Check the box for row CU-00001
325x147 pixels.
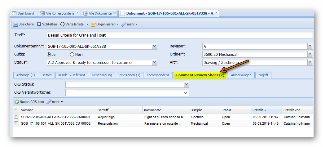coord(16,117)
